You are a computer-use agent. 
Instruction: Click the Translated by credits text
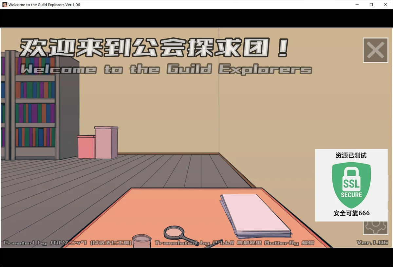pyautogui.click(x=234, y=243)
